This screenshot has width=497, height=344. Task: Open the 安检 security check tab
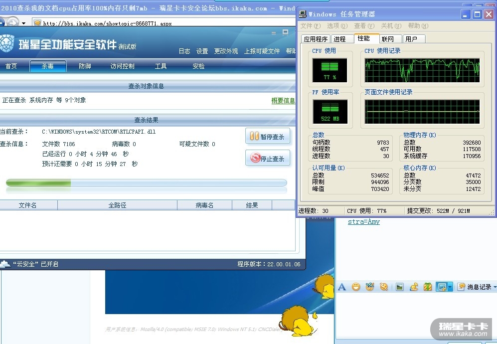point(198,66)
